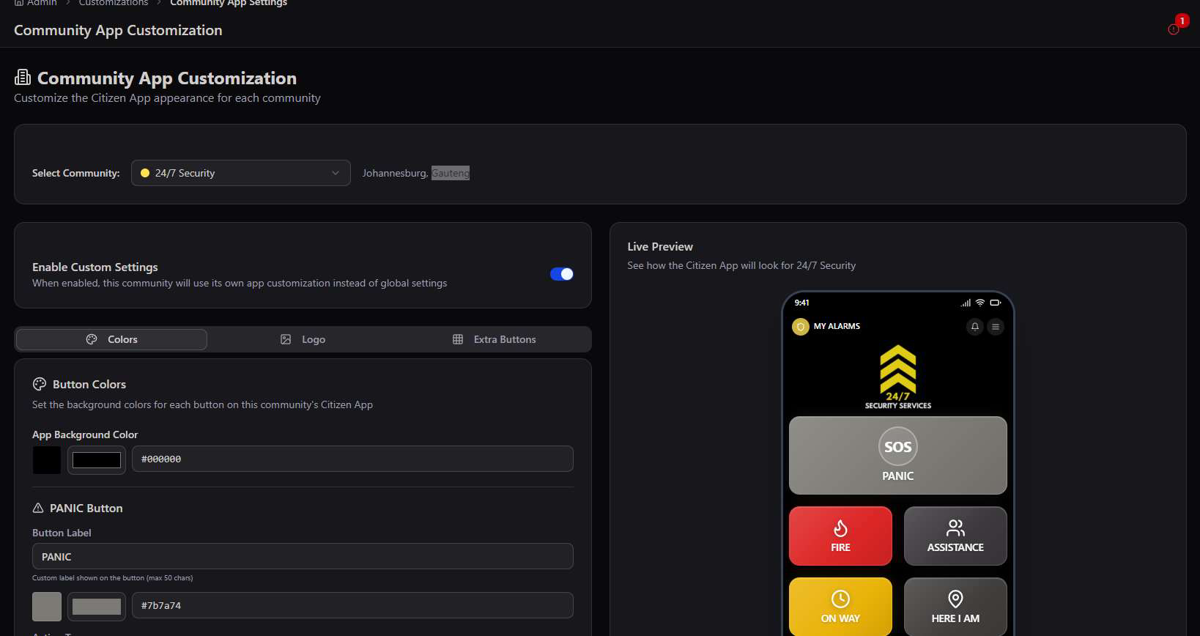The height and width of the screenshot is (636, 1200).
Task: Toggle Enable Custom Settings switch
Action: (x=562, y=274)
